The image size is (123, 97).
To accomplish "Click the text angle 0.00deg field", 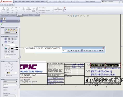I will pos(10,45).
